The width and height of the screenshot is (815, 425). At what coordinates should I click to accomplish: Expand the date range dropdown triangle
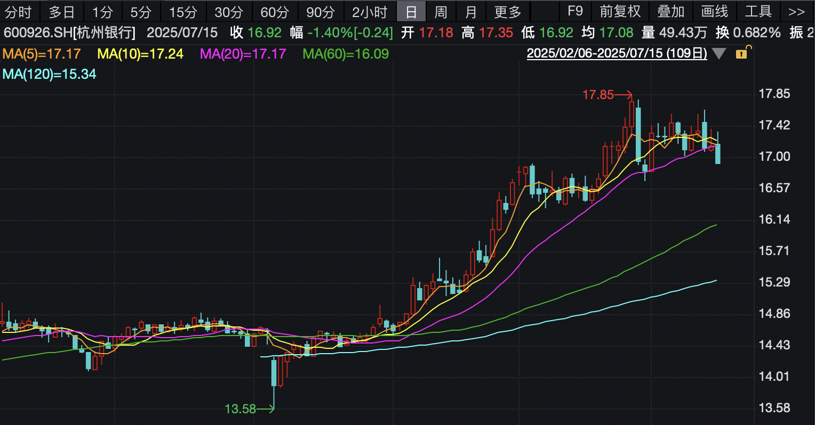click(718, 54)
